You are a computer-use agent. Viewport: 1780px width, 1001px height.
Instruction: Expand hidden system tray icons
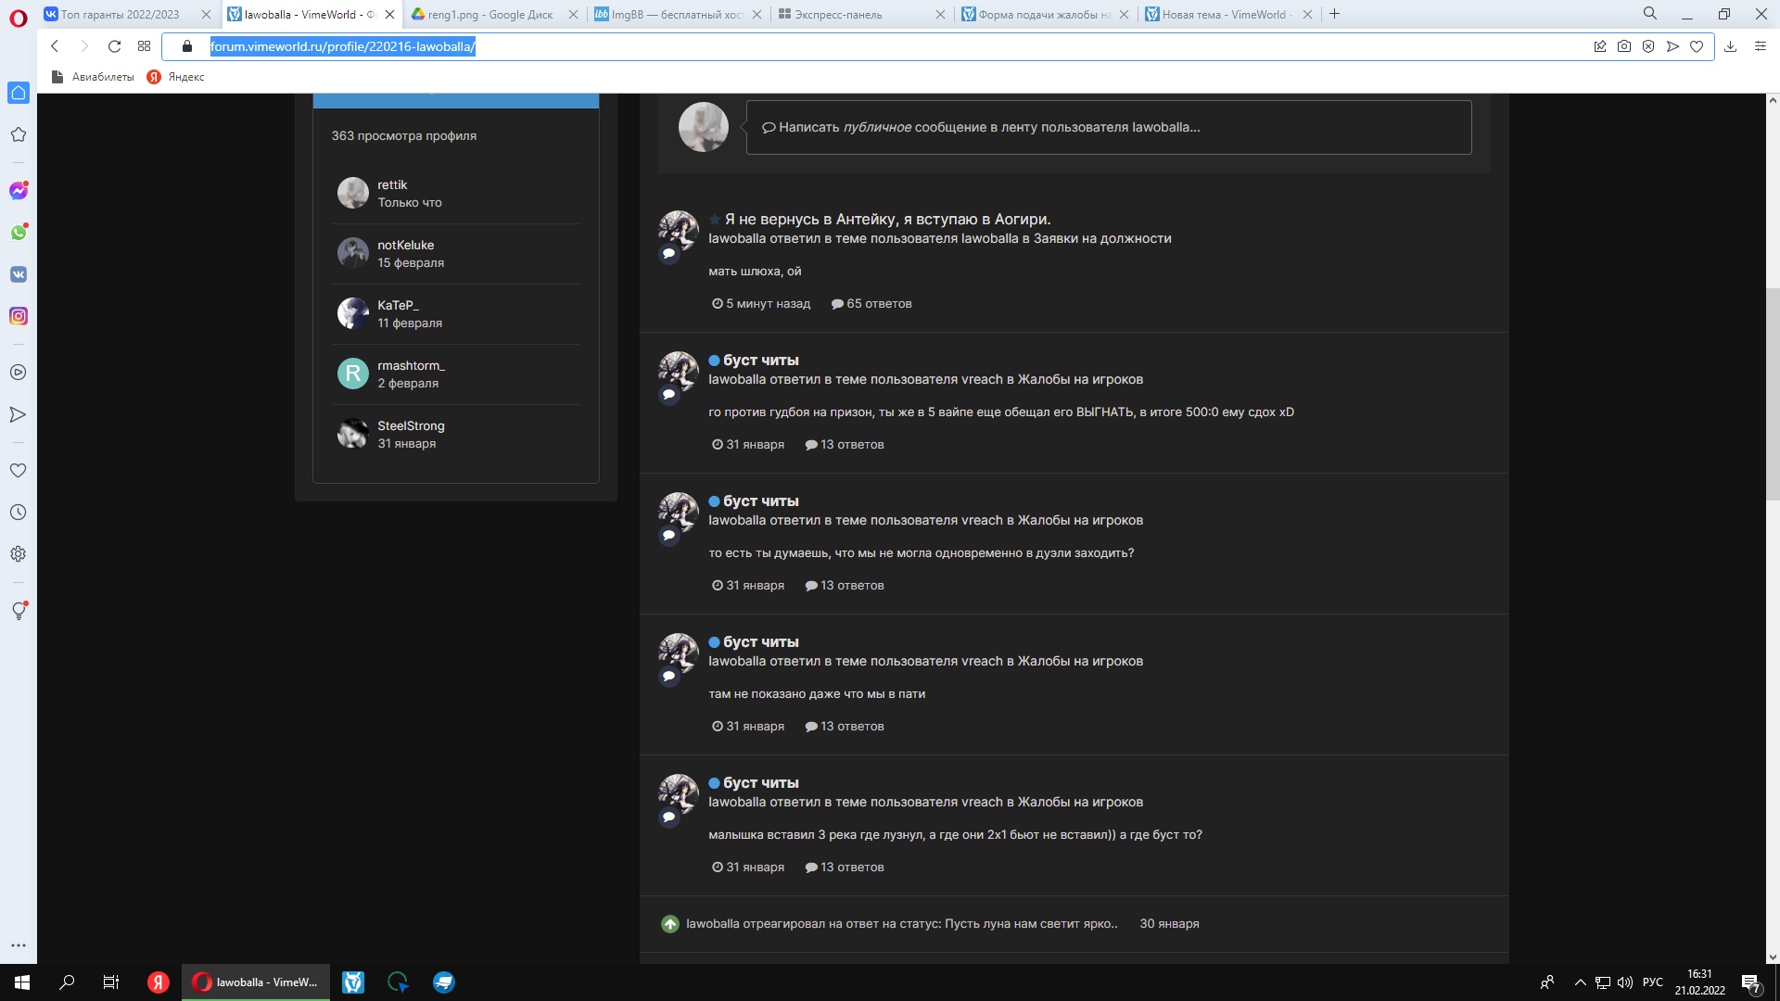pyautogui.click(x=1580, y=982)
